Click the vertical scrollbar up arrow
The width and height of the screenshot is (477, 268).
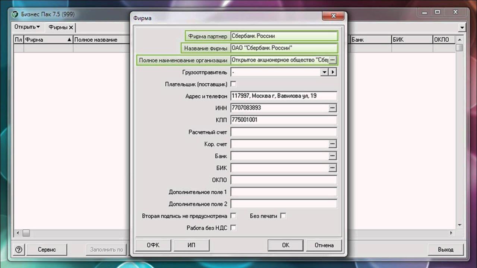coord(459,39)
